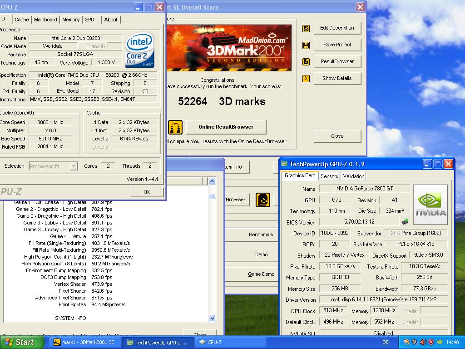This screenshot has width=465, height=349.
Task: Click scroll down arrow in results list
Action: (x=213, y=319)
